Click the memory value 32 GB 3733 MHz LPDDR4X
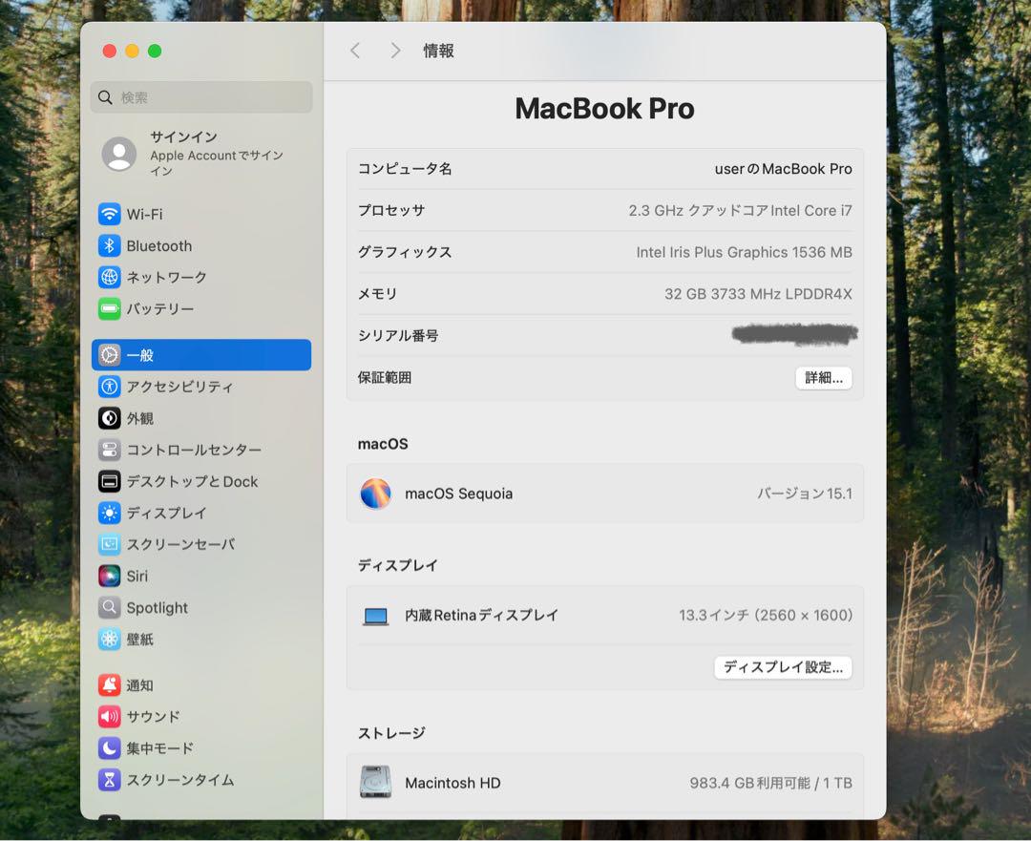 [x=758, y=294]
